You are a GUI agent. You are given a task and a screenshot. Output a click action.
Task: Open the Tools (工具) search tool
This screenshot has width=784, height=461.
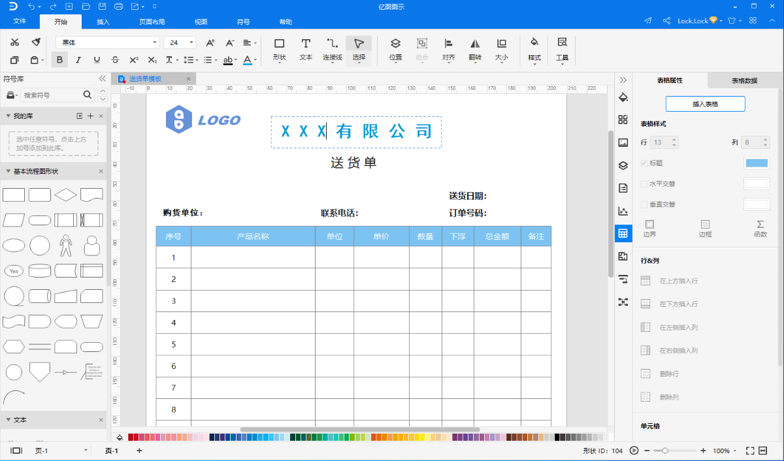tap(562, 50)
